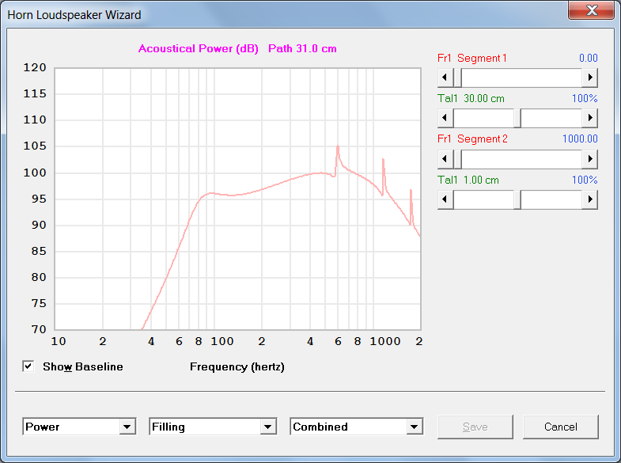Click left arrow of Fr1 Segment 1 slider
The width and height of the screenshot is (621, 463).
pos(445,78)
